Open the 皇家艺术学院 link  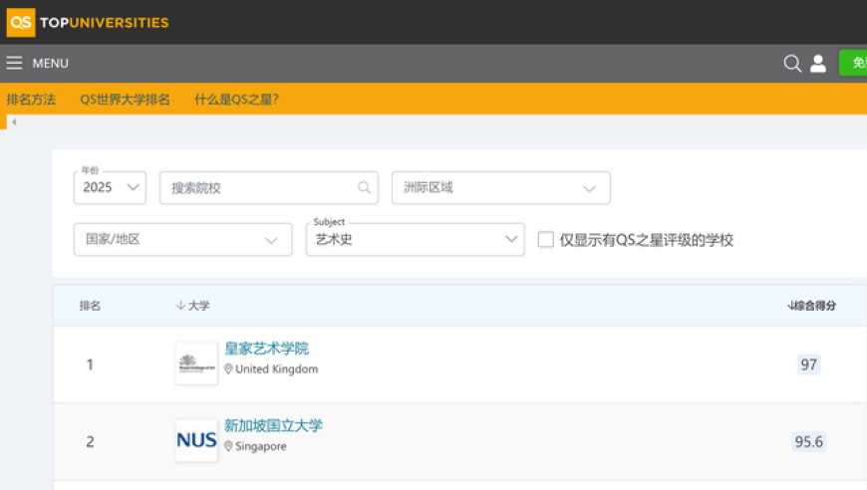266,349
